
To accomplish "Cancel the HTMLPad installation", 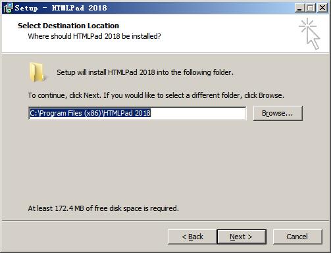I will pos(297,237).
